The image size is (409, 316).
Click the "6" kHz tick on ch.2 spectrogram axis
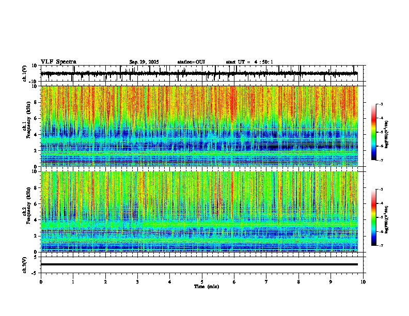pos(36,203)
